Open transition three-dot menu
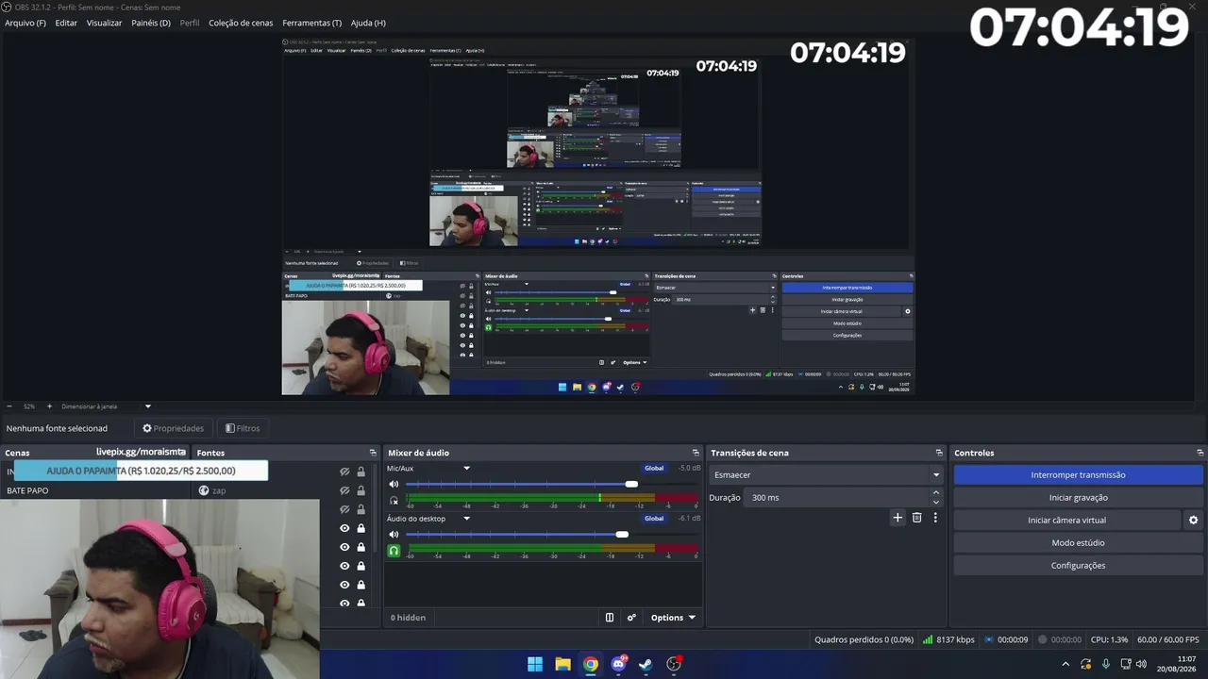 (935, 518)
